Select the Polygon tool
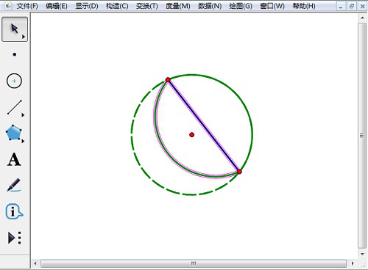 (x=14, y=133)
